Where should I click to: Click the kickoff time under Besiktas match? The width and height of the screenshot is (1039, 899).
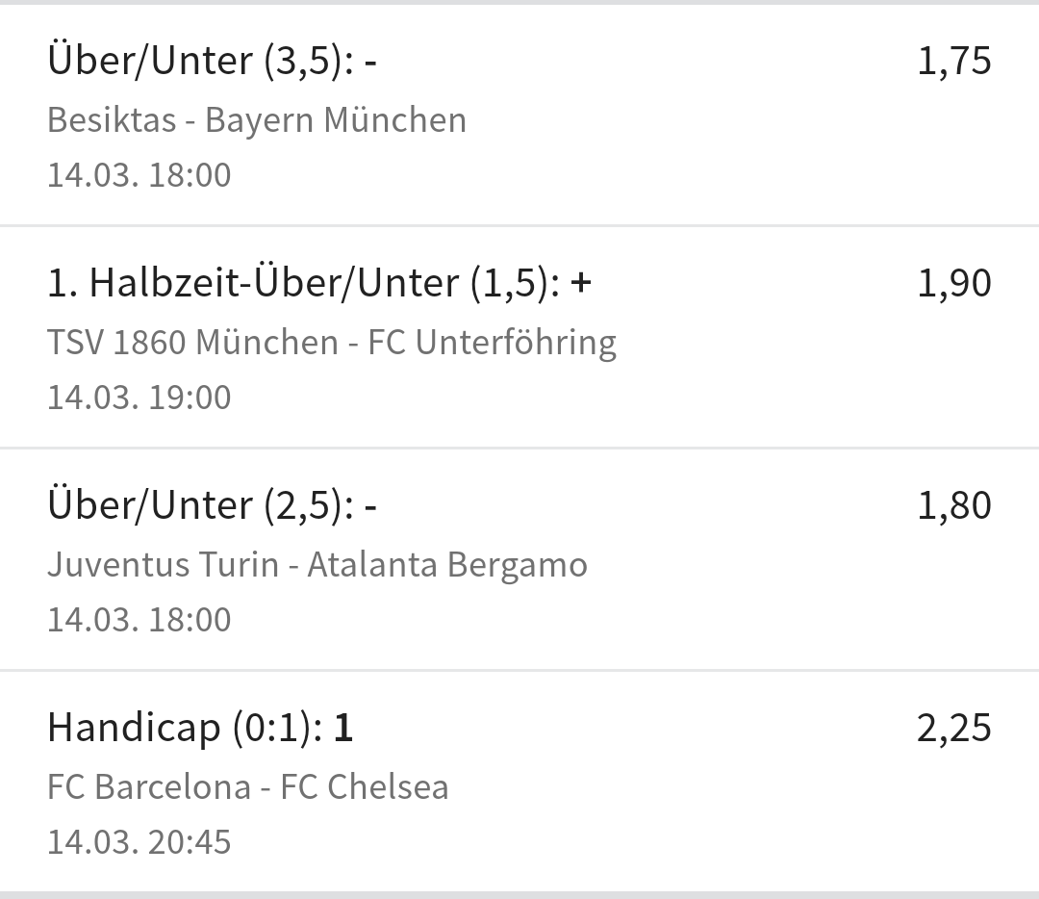[139, 175]
